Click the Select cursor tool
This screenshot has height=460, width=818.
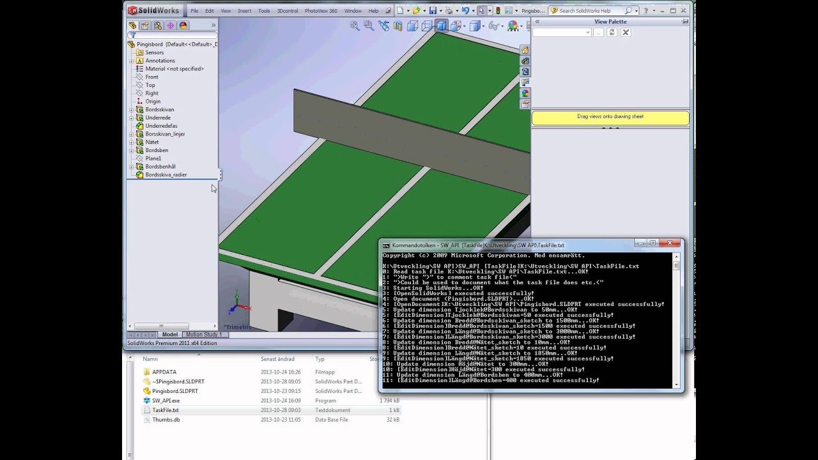click(x=482, y=10)
